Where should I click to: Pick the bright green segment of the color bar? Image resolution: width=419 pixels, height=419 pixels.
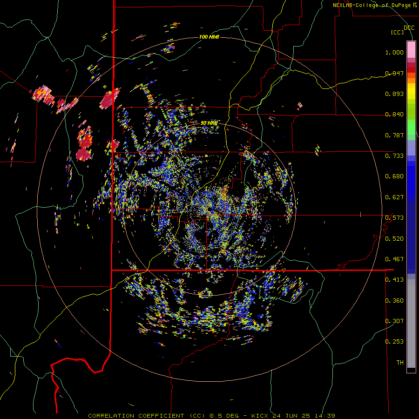tap(411, 127)
